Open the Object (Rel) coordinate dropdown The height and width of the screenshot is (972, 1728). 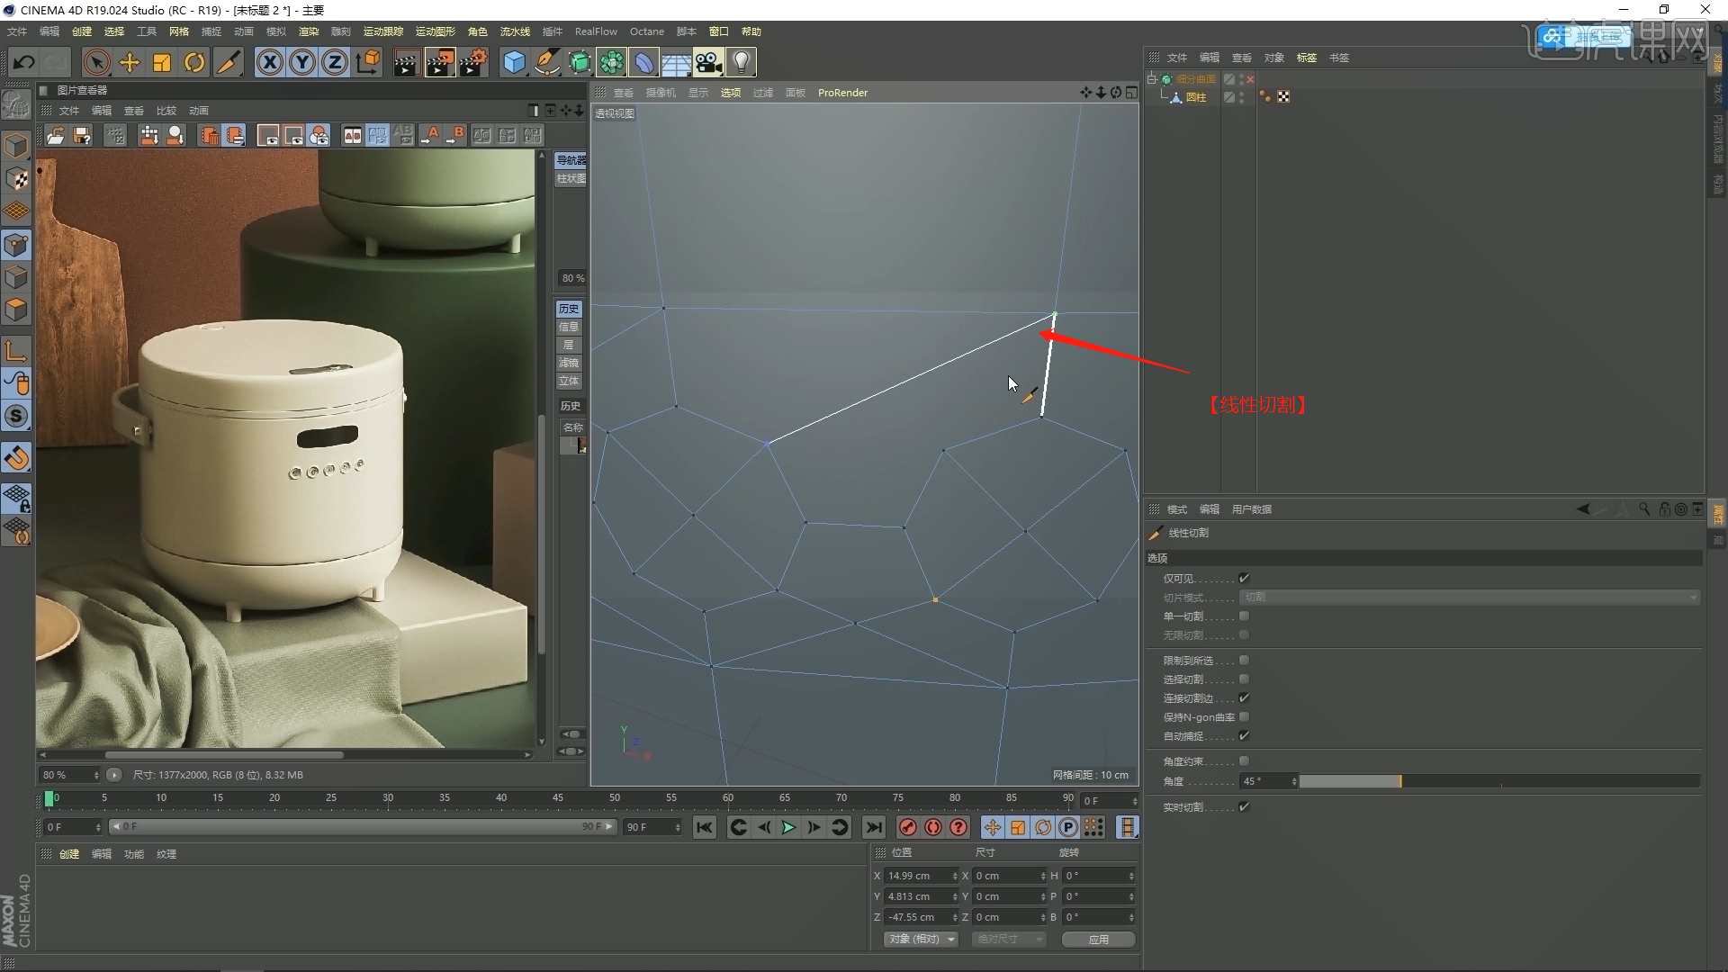pyautogui.click(x=921, y=939)
